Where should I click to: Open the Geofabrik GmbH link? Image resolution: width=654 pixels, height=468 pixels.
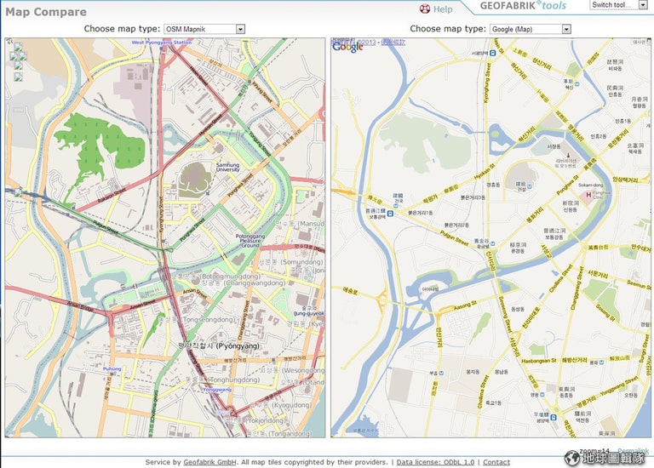pyautogui.click(x=209, y=462)
